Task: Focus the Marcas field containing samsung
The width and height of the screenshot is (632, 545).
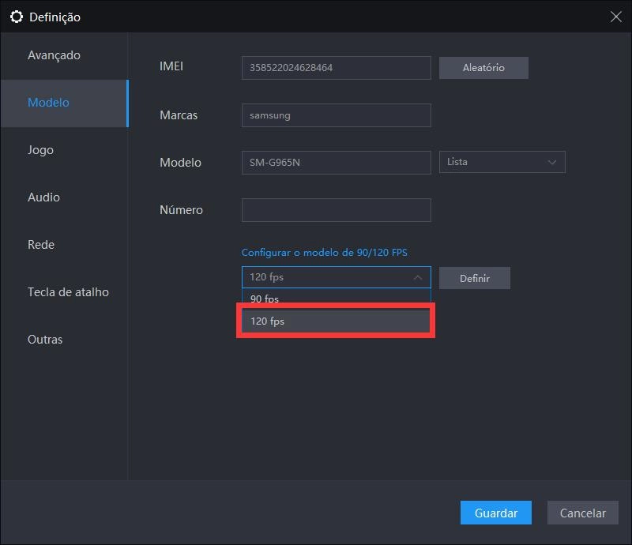Action: tap(336, 115)
